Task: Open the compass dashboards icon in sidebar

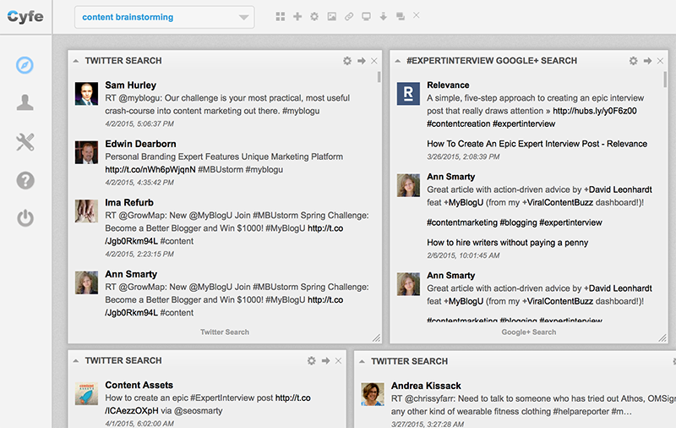Action: (x=25, y=65)
